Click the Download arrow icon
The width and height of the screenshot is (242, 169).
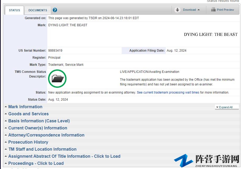(x=177, y=10)
